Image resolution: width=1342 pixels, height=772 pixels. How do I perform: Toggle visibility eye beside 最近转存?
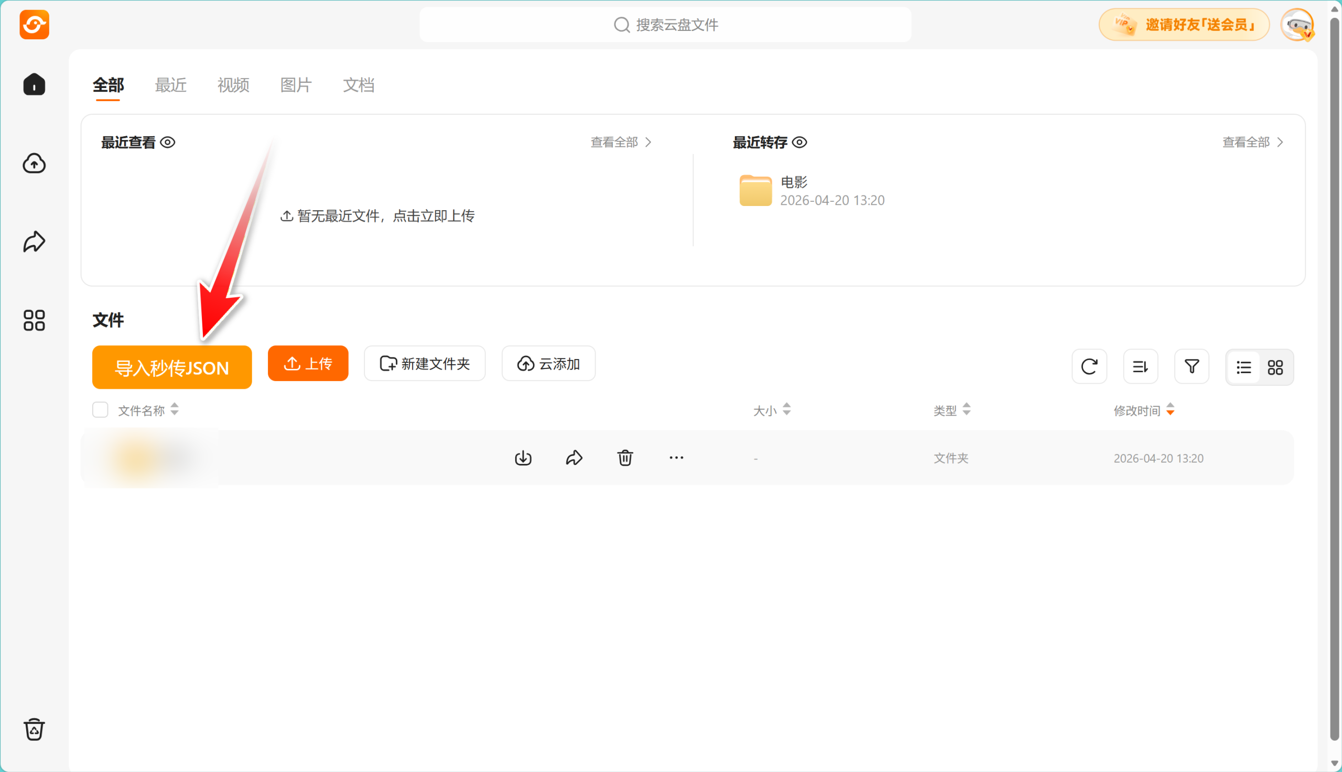(x=799, y=142)
